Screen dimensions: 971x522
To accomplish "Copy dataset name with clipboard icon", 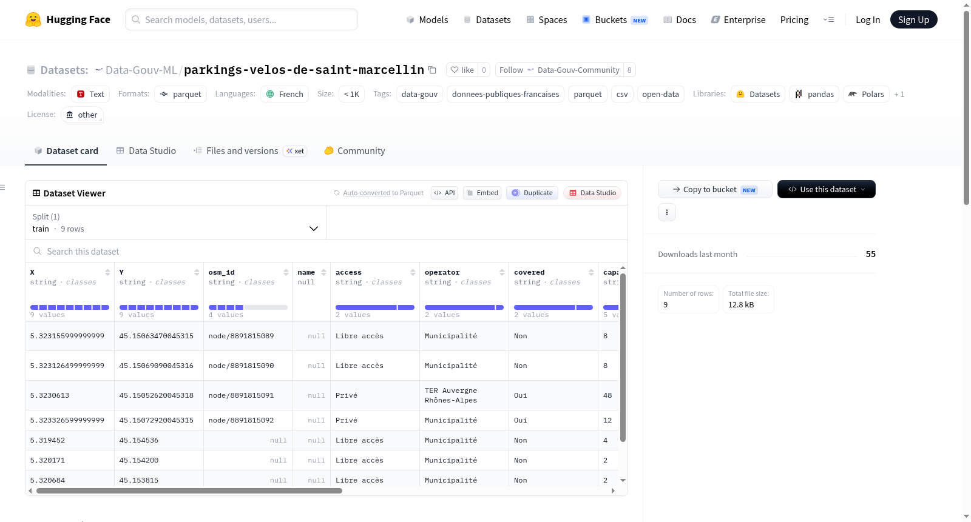I will tap(432, 70).
